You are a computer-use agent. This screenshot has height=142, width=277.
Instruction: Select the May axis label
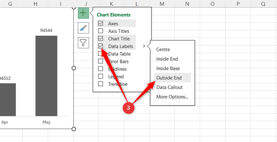tap(46, 122)
